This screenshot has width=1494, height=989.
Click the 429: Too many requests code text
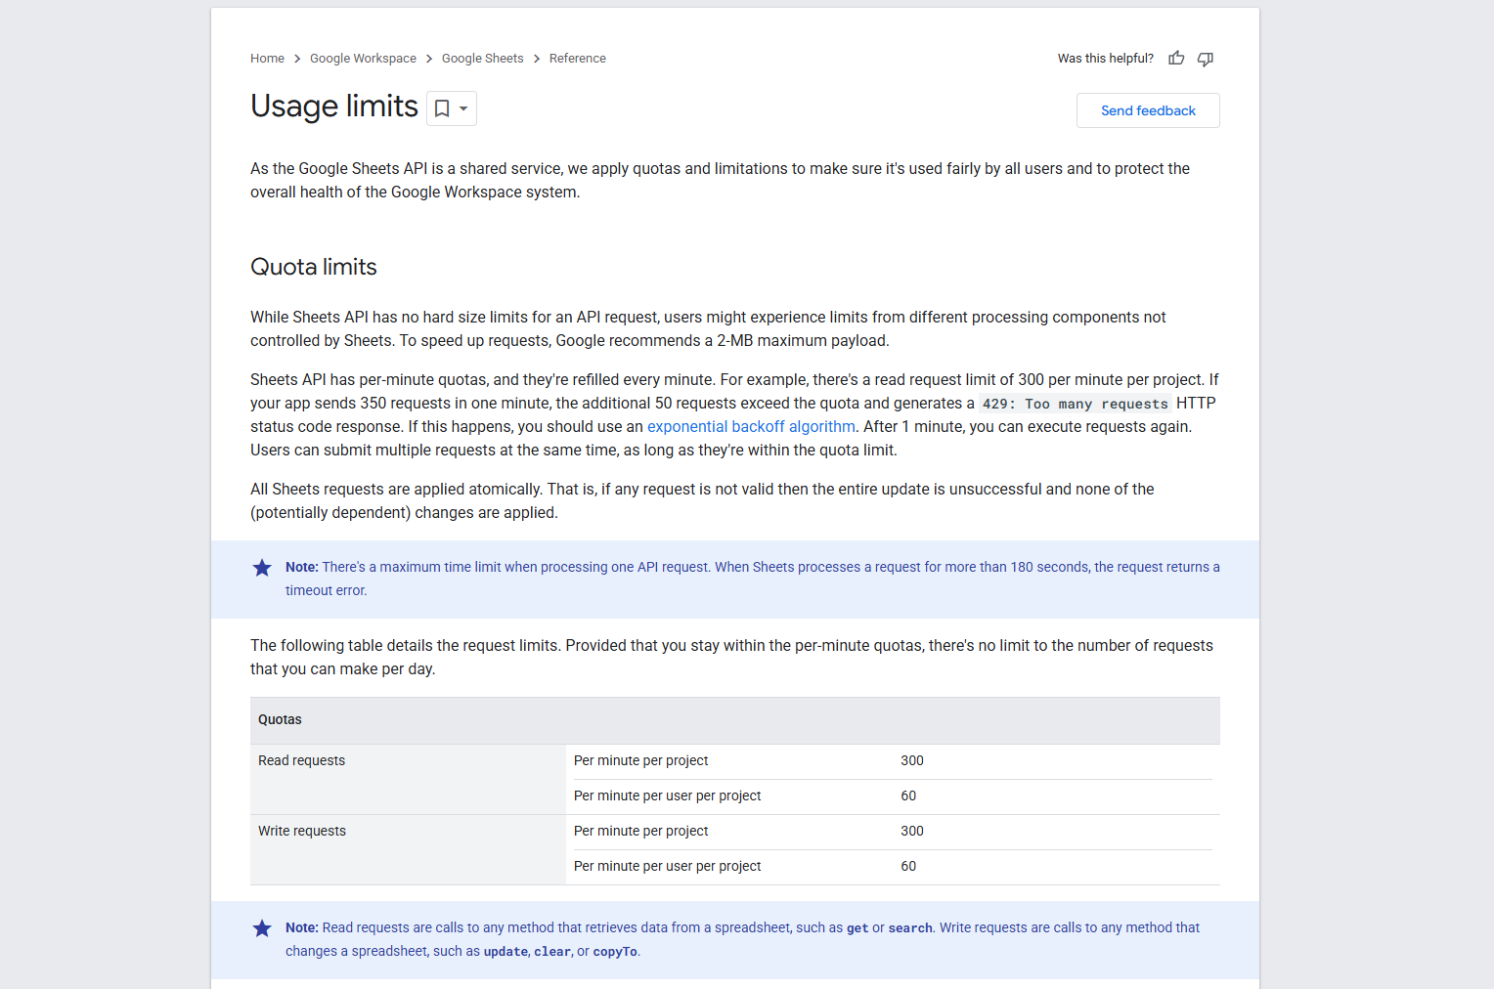1075,404
